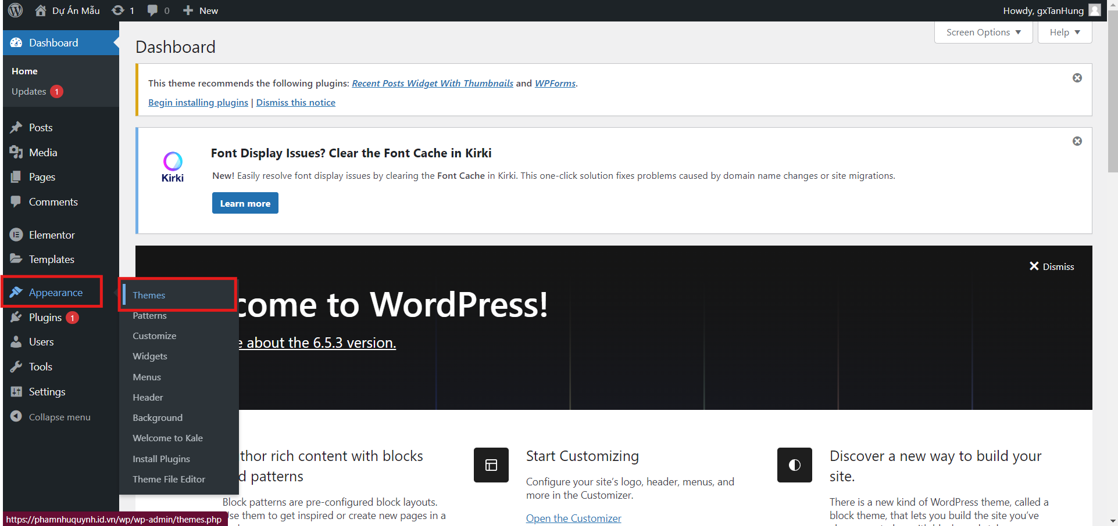This screenshot has height=526, width=1118.
Task: Expand the Screen Options dropdown
Action: 984,33
